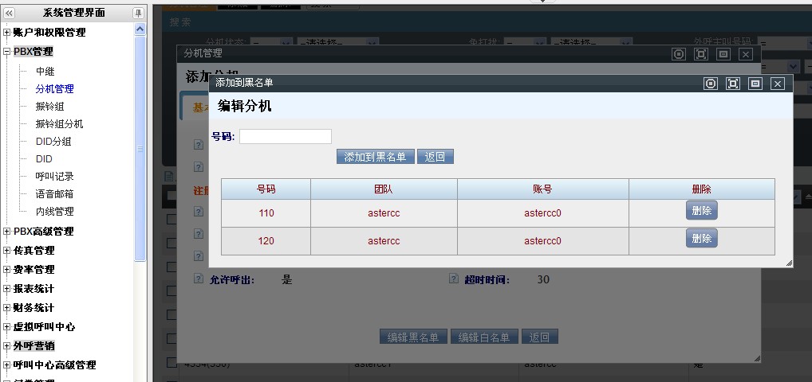812x382 pixels.
Task: Close the 添加到黑名单 dialog
Action: click(778, 84)
